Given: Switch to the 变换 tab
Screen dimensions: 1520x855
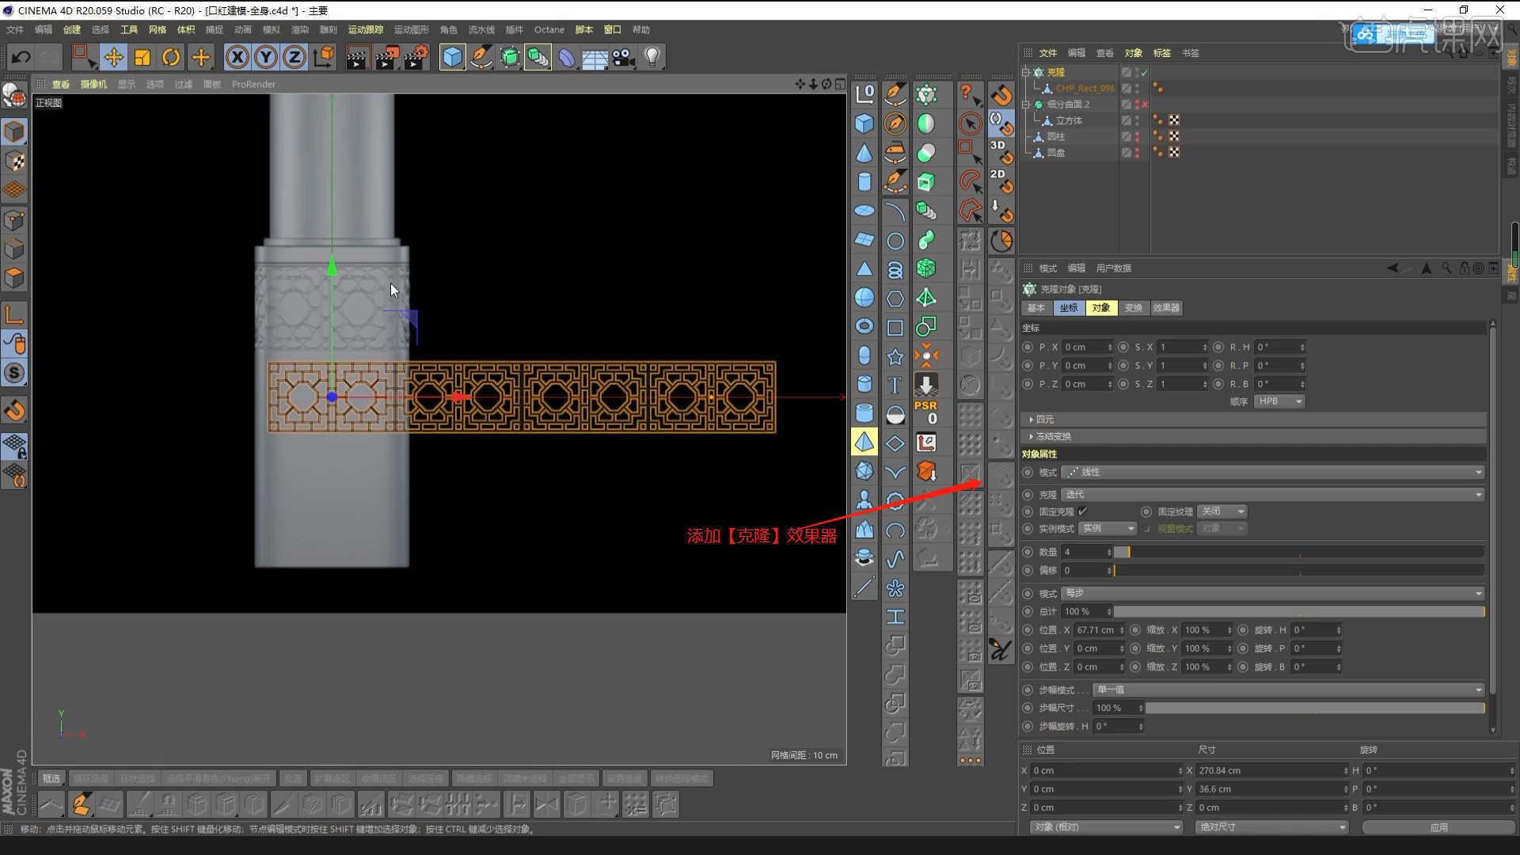Looking at the screenshot, I should coord(1134,308).
